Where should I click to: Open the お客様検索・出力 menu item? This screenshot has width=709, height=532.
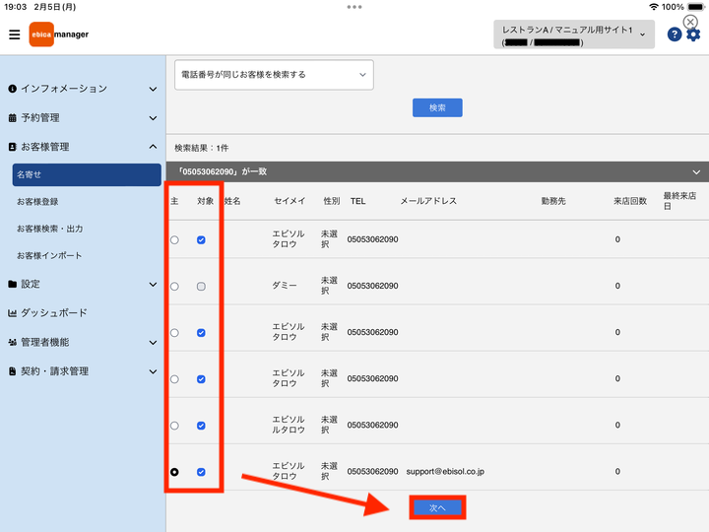(50, 229)
